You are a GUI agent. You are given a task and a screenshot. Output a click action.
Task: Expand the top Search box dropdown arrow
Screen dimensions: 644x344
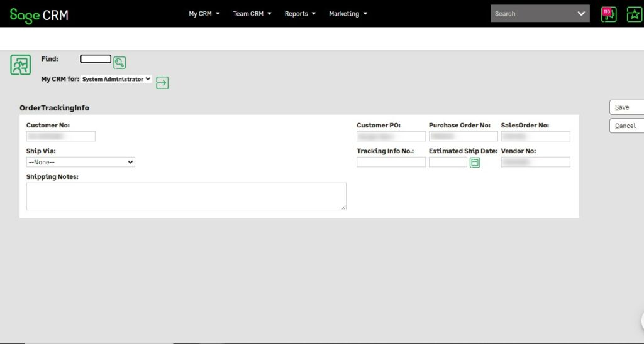coord(581,14)
